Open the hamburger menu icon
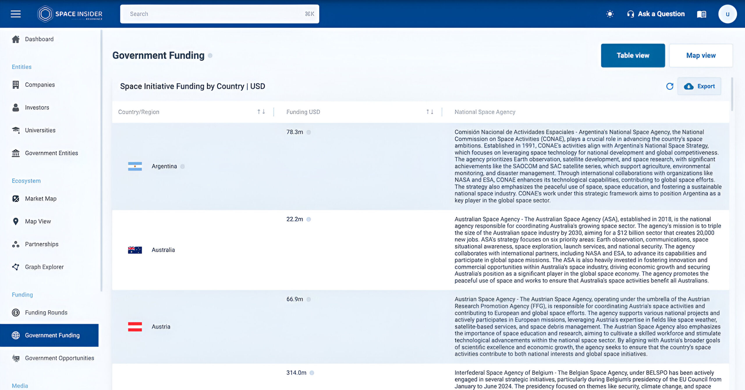The width and height of the screenshot is (745, 390). (16, 14)
